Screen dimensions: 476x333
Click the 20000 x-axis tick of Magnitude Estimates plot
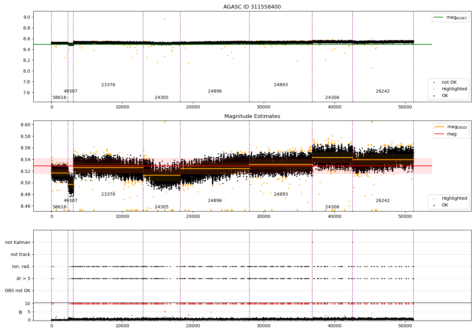pyautogui.click(x=193, y=217)
